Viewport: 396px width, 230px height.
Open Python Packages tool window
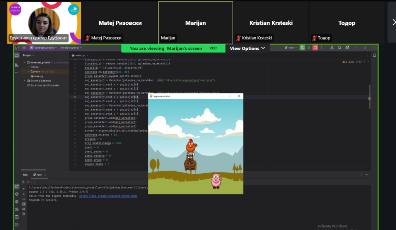click(x=17, y=201)
